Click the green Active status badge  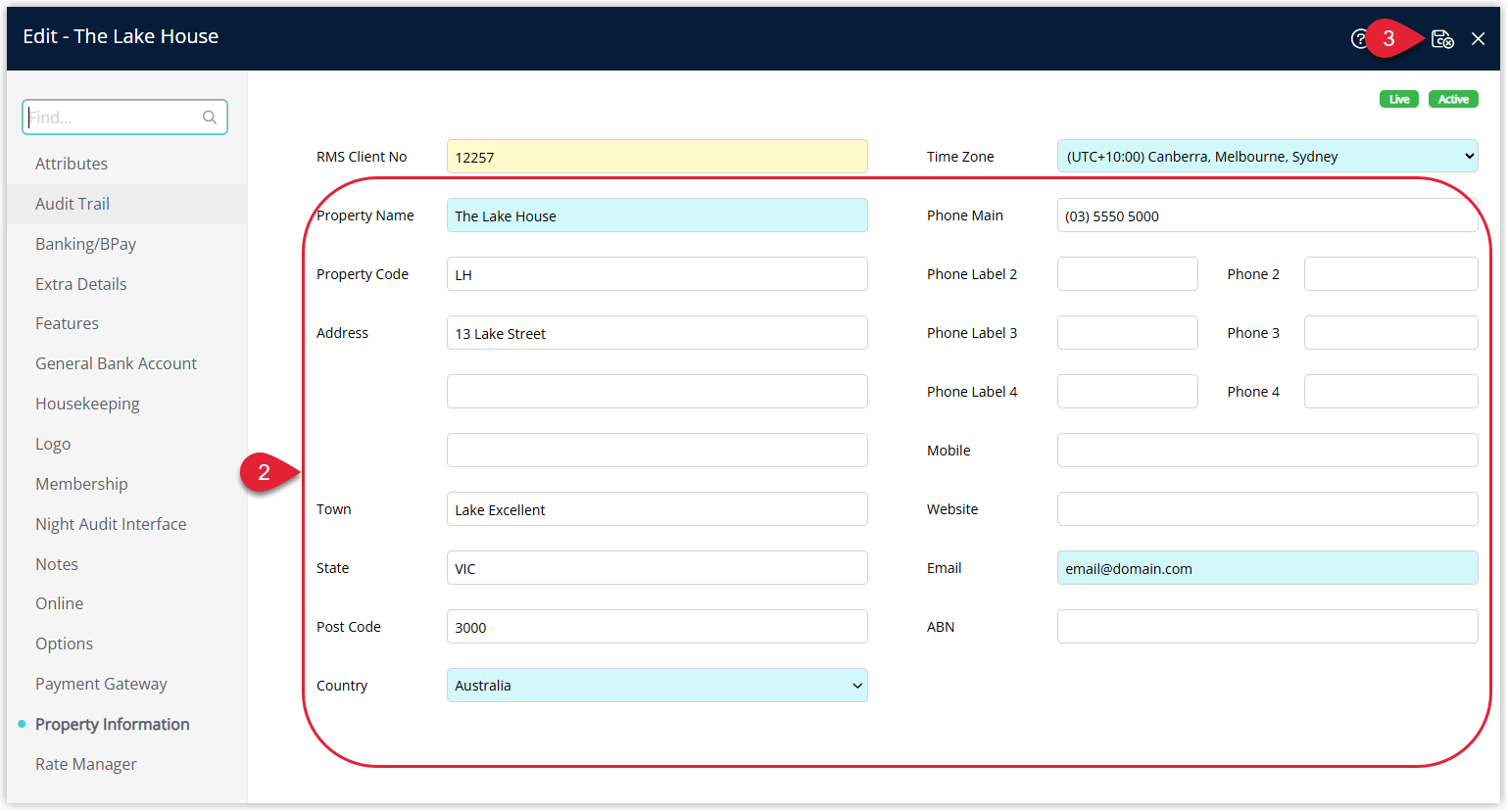pyautogui.click(x=1453, y=99)
